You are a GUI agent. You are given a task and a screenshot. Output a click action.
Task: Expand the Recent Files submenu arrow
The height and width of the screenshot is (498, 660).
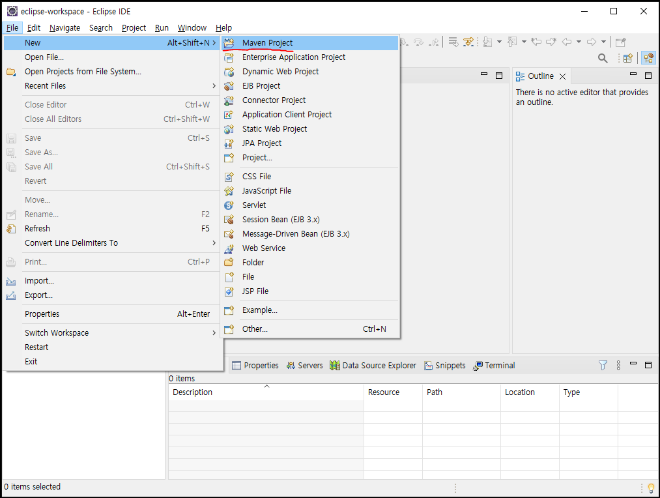click(214, 86)
